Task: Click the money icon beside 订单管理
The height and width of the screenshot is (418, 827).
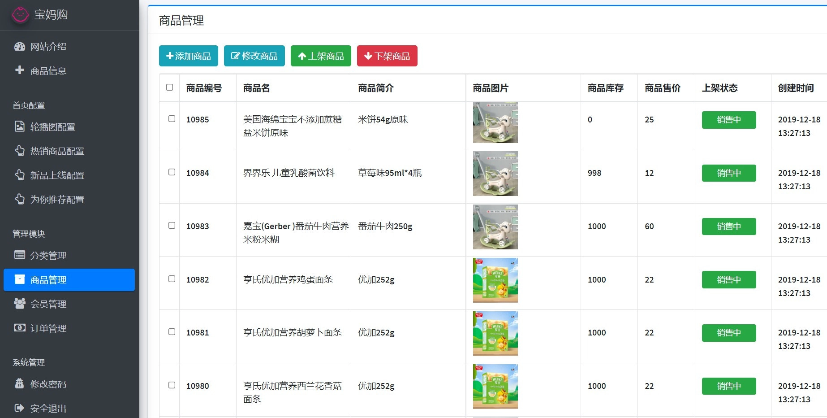Action: [20, 328]
